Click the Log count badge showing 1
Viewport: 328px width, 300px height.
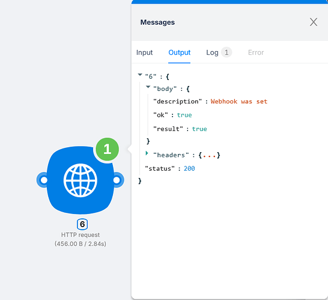(x=226, y=52)
